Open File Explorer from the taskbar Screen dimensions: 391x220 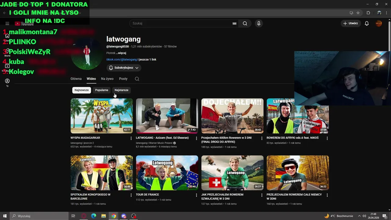click(104, 216)
